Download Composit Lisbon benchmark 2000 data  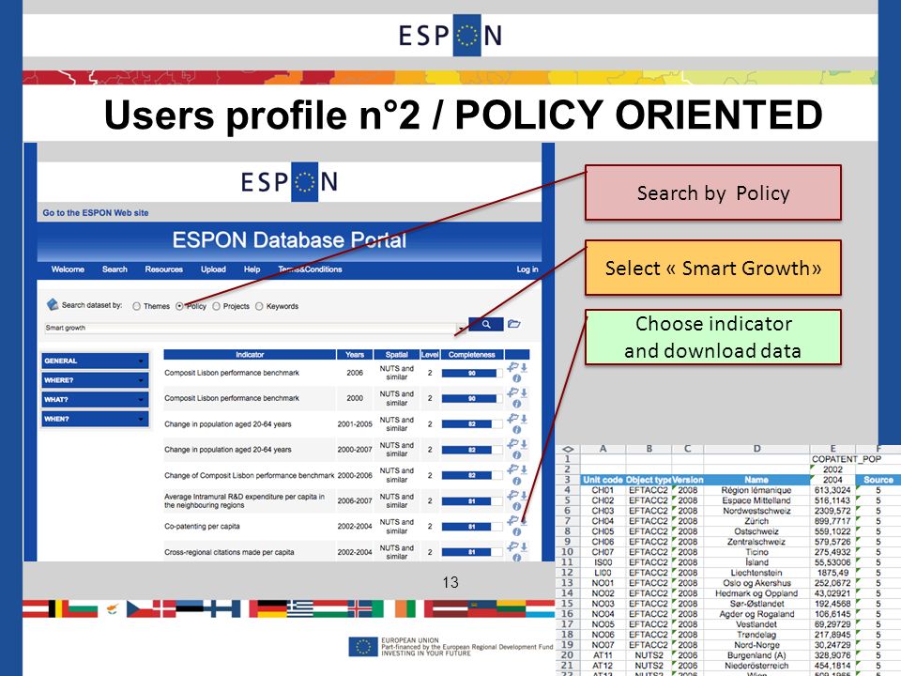(x=524, y=392)
